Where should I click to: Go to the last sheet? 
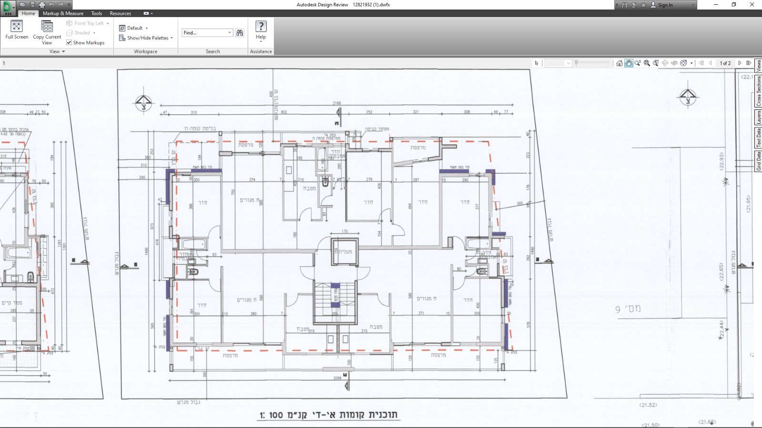[749, 63]
